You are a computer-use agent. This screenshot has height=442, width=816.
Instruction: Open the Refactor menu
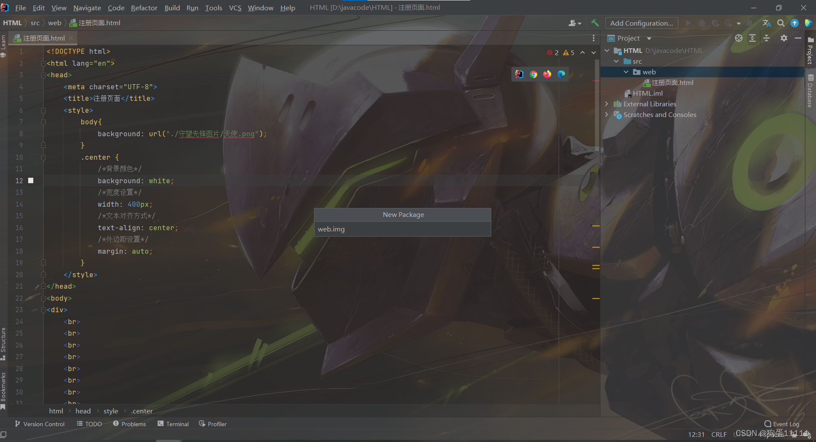(144, 8)
